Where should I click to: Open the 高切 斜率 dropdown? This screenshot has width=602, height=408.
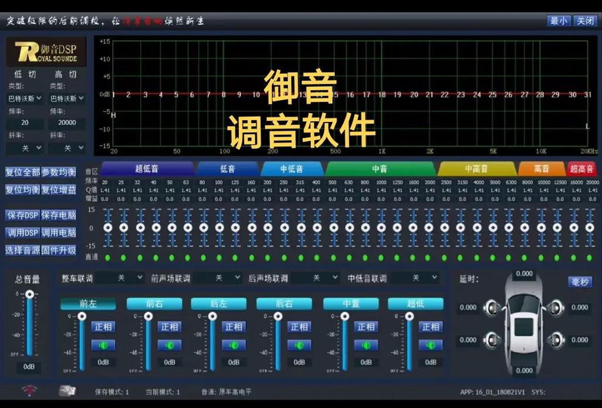click(x=67, y=148)
